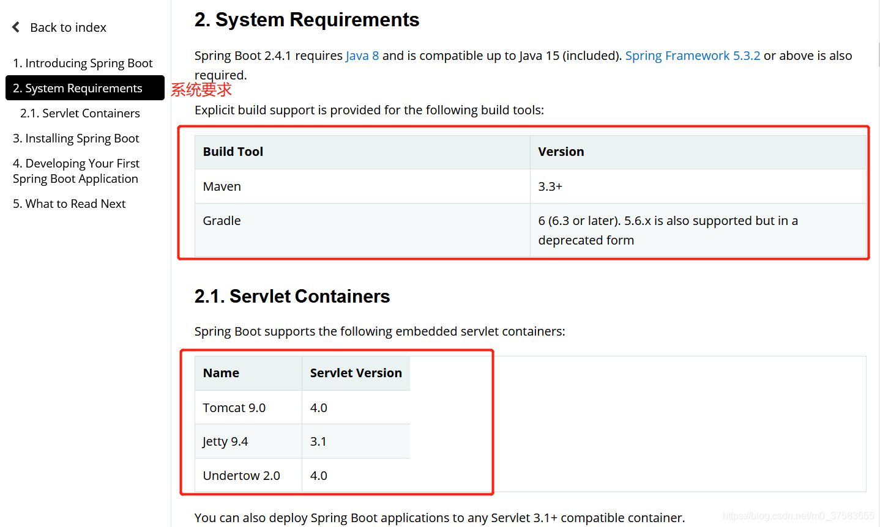Click the sentence about explicit build support
The width and height of the screenshot is (880, 527).
click(x=369, y=110)
